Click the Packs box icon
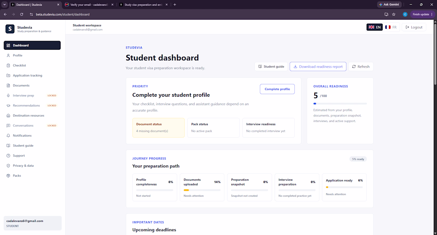The width and height of the screenshot is (437, 235). click(8, 176)
